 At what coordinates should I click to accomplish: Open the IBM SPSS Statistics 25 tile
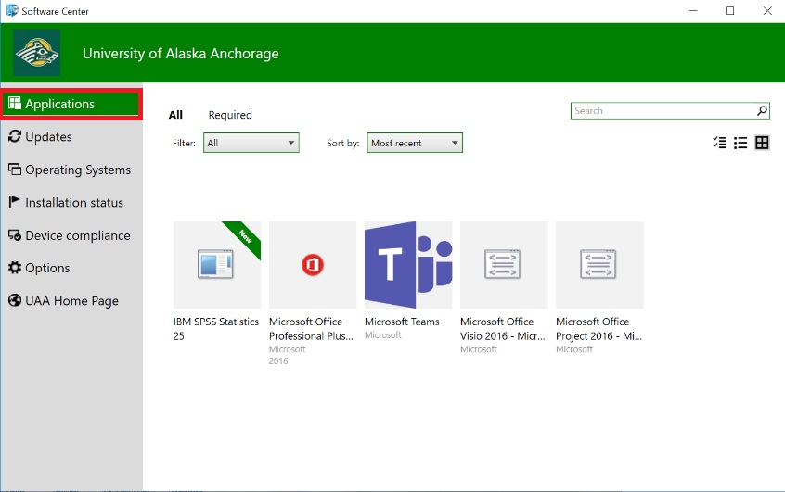pos(216,265)
